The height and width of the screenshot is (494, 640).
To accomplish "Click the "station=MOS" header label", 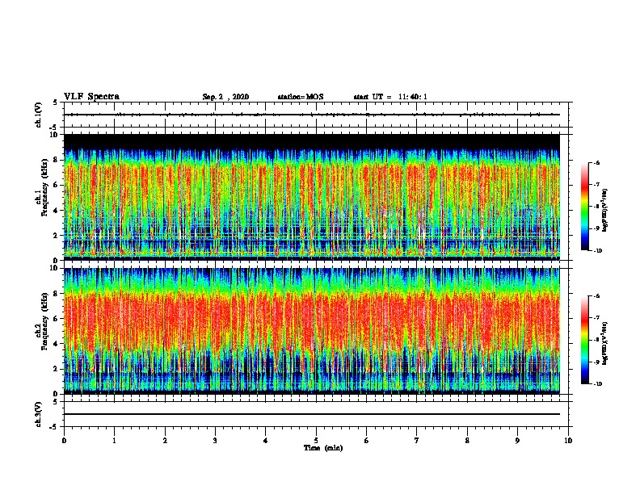I will (301, 97).
